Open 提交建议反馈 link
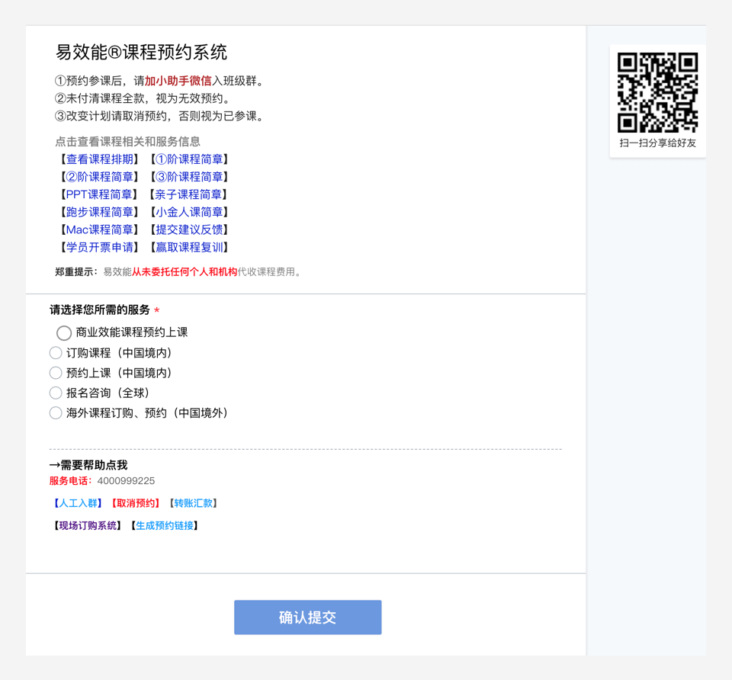The width and height of the screenshot is (732, 680). [189, 229]
